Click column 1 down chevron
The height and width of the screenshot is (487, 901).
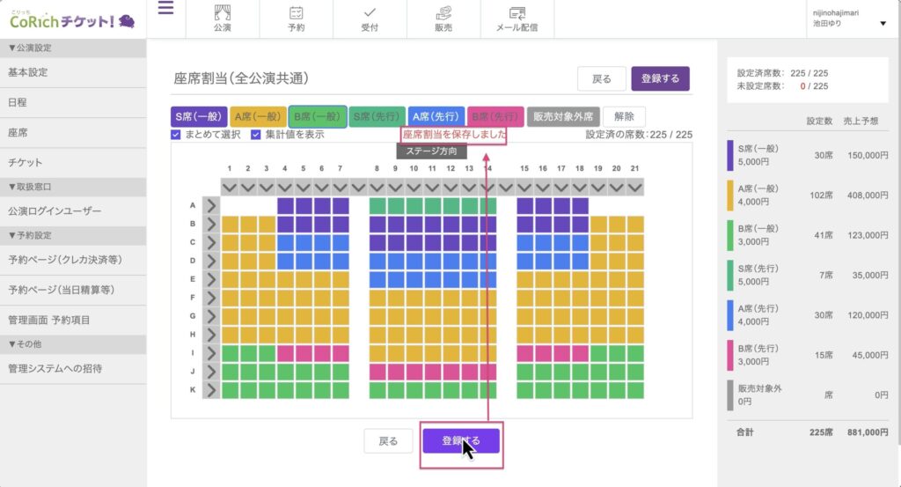point(230,187)
